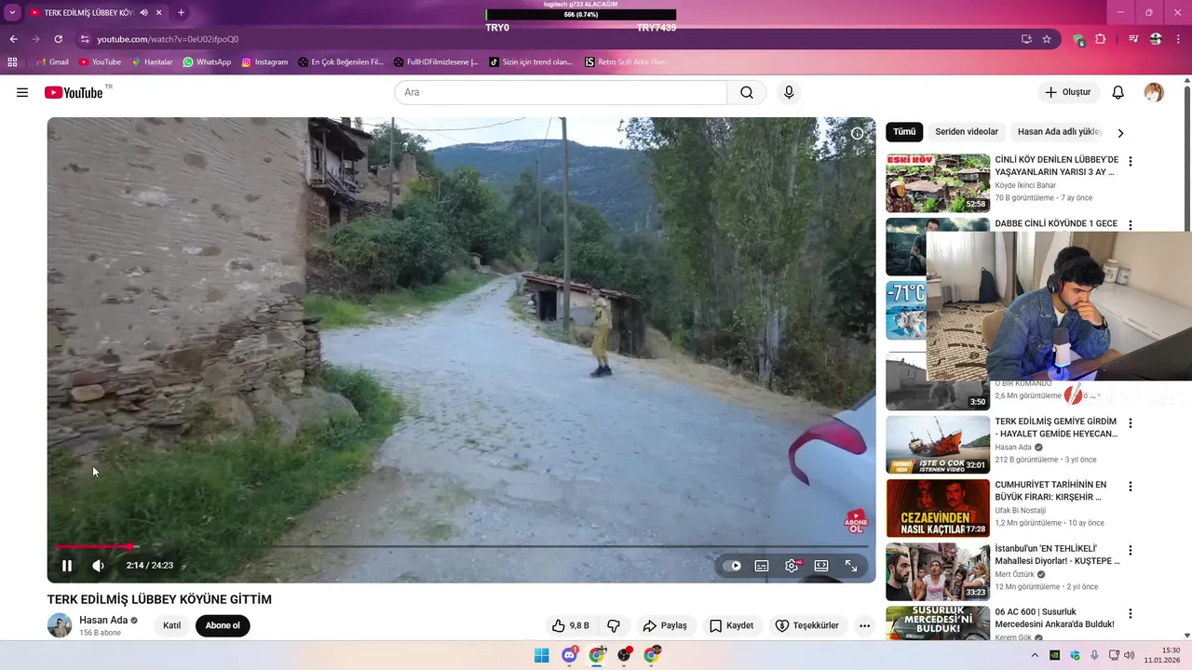Open menu for 06 AC 600 Susurluk video
Image resolution: width=1192 pixels, height=670 pixels.
pyautogui.click(x=1131, y=614)
